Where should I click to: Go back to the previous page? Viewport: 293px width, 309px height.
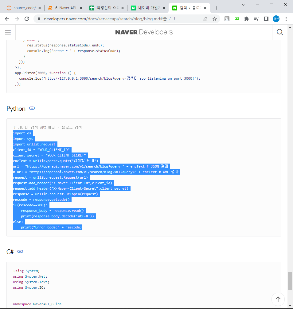tap(7, 19)
